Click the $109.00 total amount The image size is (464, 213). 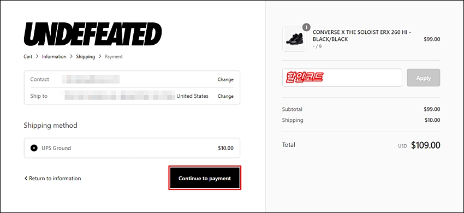click(x=426, y=145)
